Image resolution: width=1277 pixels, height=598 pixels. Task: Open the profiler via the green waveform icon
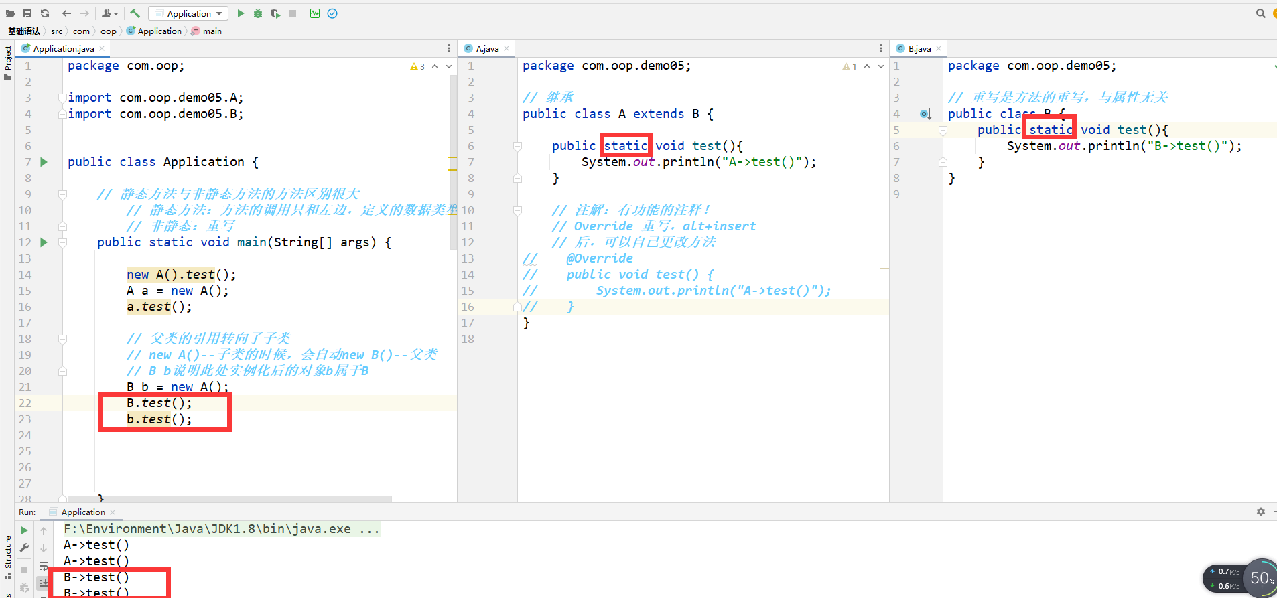[315, 13]
